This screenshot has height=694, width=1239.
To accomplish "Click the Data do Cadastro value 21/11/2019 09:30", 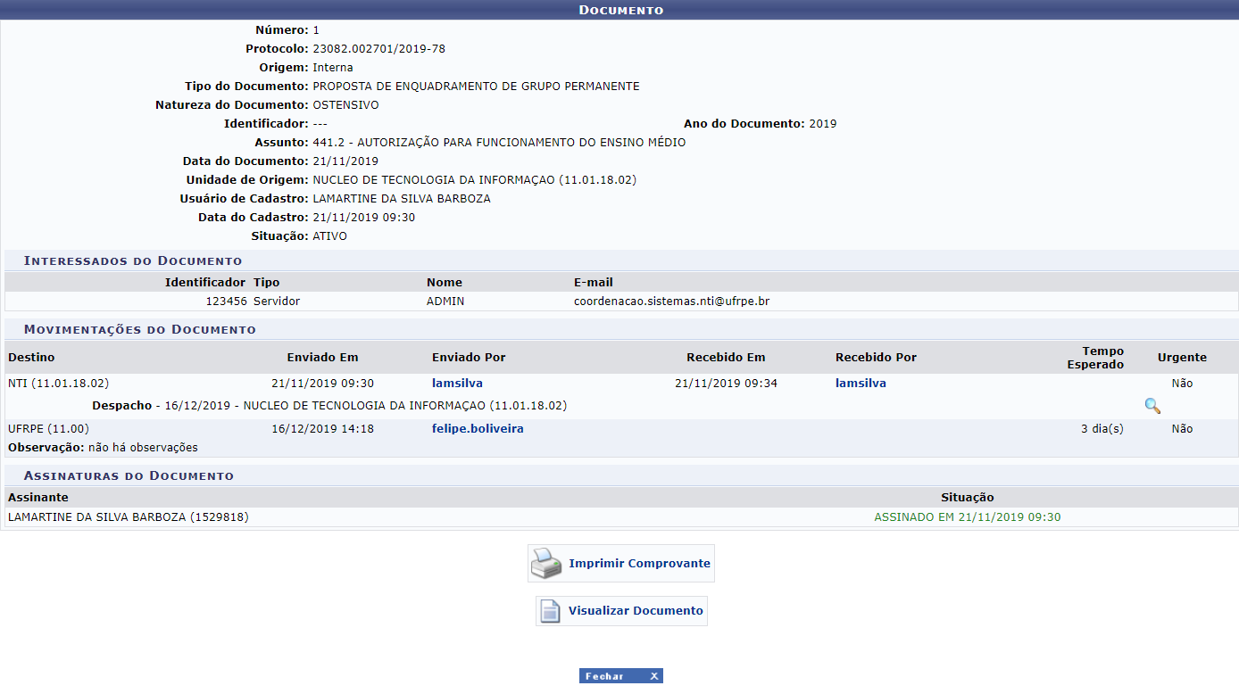I will 364,218.
